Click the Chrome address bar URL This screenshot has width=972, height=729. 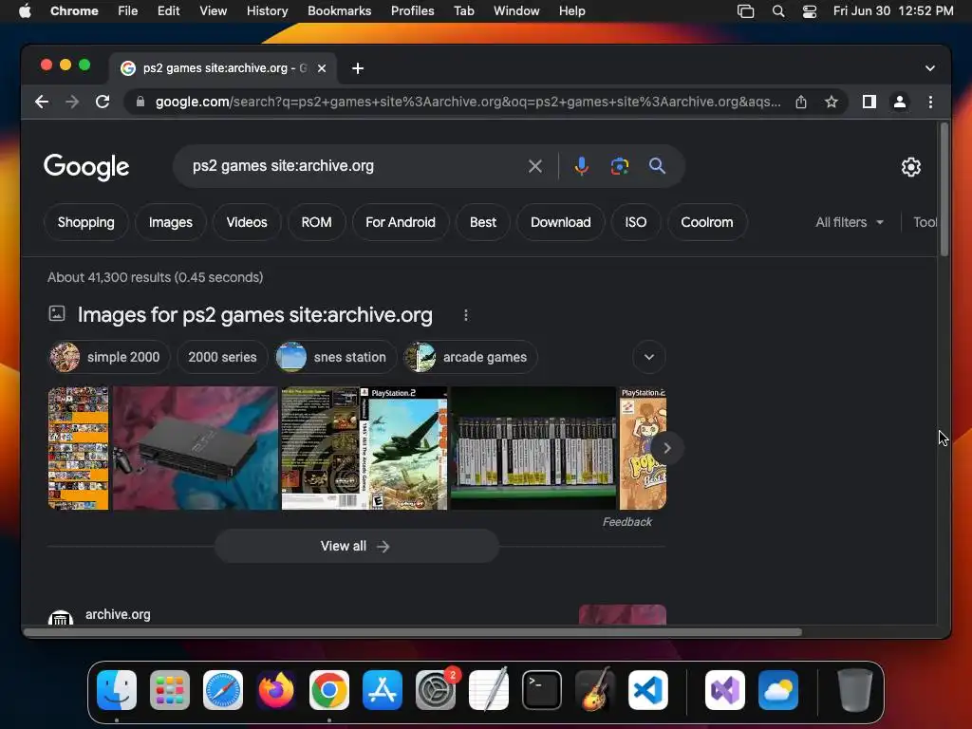(468, 102)
